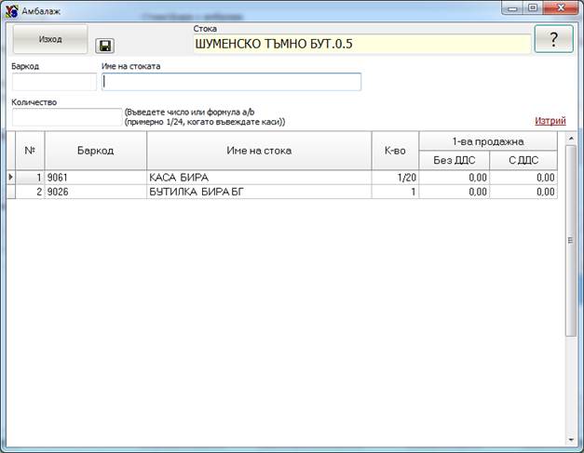The image size is (584, 453).
Task: Click Без ДДС price of КАСА БИРА
Action: [454, 178]
